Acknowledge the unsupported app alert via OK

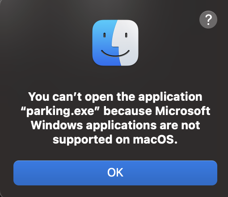[115, 173]
